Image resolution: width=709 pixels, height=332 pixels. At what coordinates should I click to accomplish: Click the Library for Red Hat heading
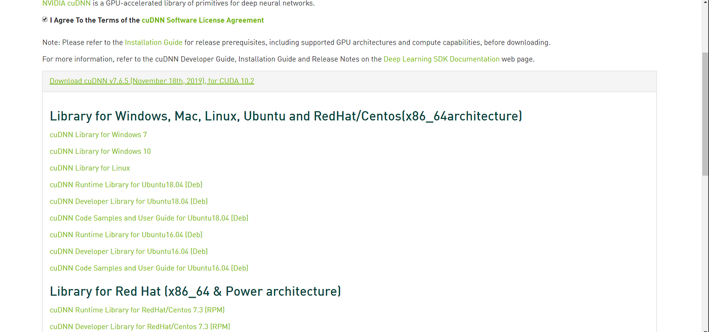[x=195, y=292]
